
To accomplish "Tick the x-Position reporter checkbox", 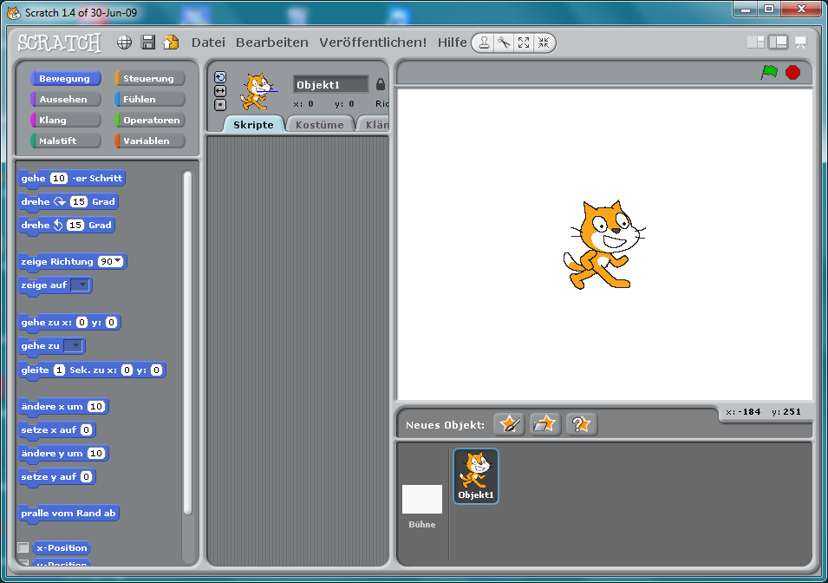I will tap(23, 547).
